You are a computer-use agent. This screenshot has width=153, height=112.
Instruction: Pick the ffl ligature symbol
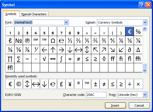(x=10, y=68)
